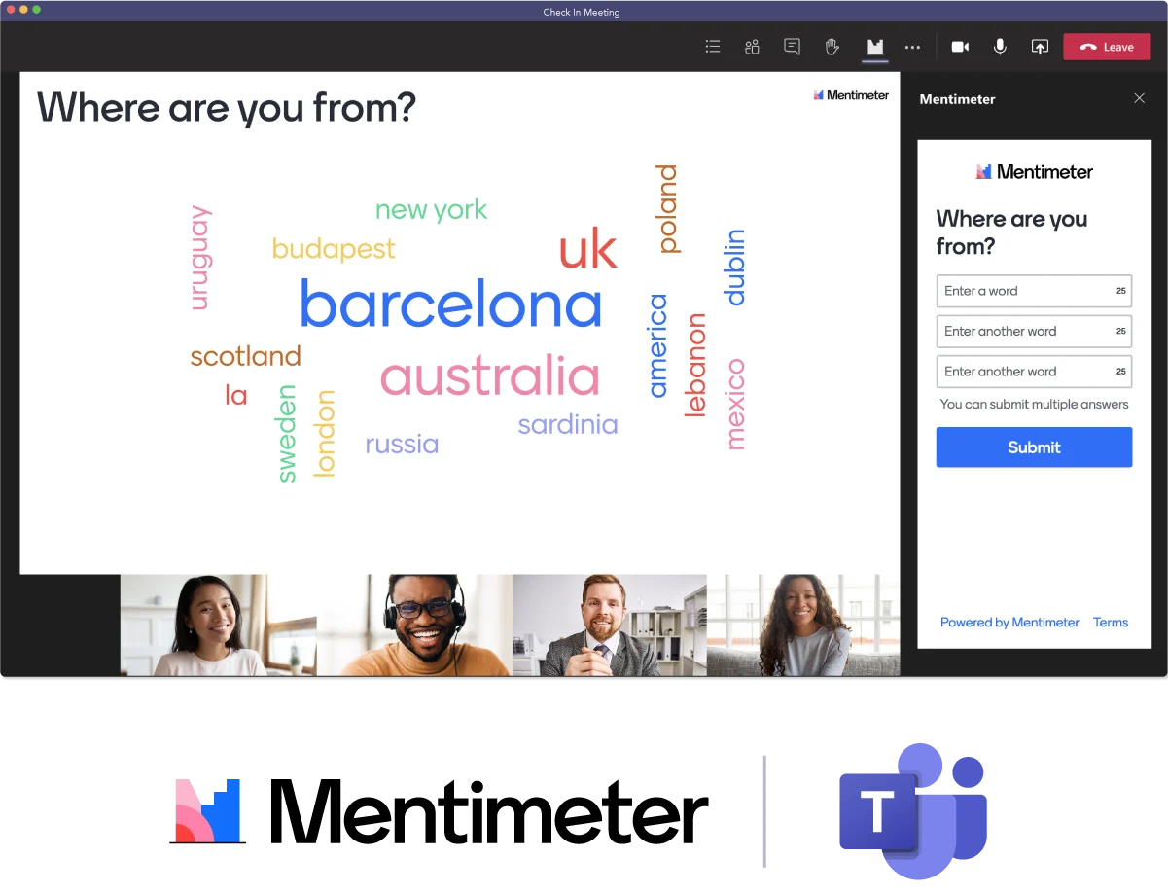The image size is (1168, 894).
Task: Open the Terms link
Action: point(1111,623)
